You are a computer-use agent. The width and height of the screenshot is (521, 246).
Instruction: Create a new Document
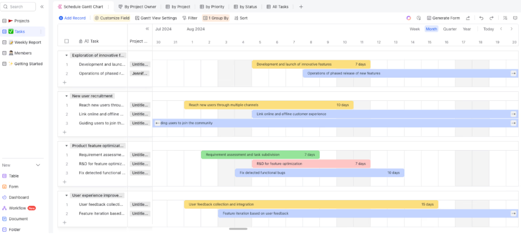tap(18, 219)
